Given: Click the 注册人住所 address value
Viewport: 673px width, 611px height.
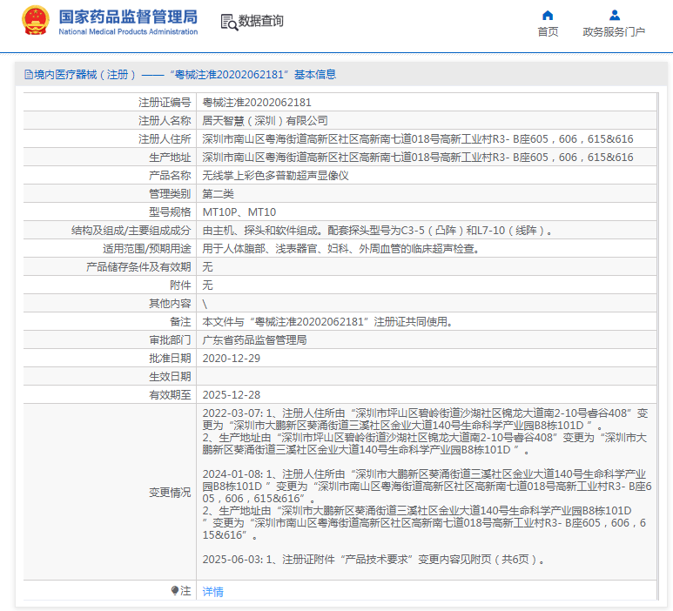Looking at the screenshot, I should tap(418, 139).
